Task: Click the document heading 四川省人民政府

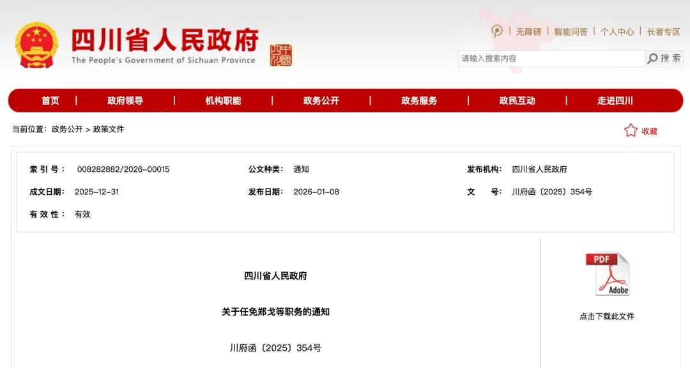Action: [275, 275]
